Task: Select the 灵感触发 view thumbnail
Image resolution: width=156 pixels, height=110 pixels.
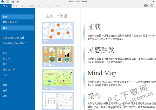Action: pyautogui.click(x=58, y=56)
